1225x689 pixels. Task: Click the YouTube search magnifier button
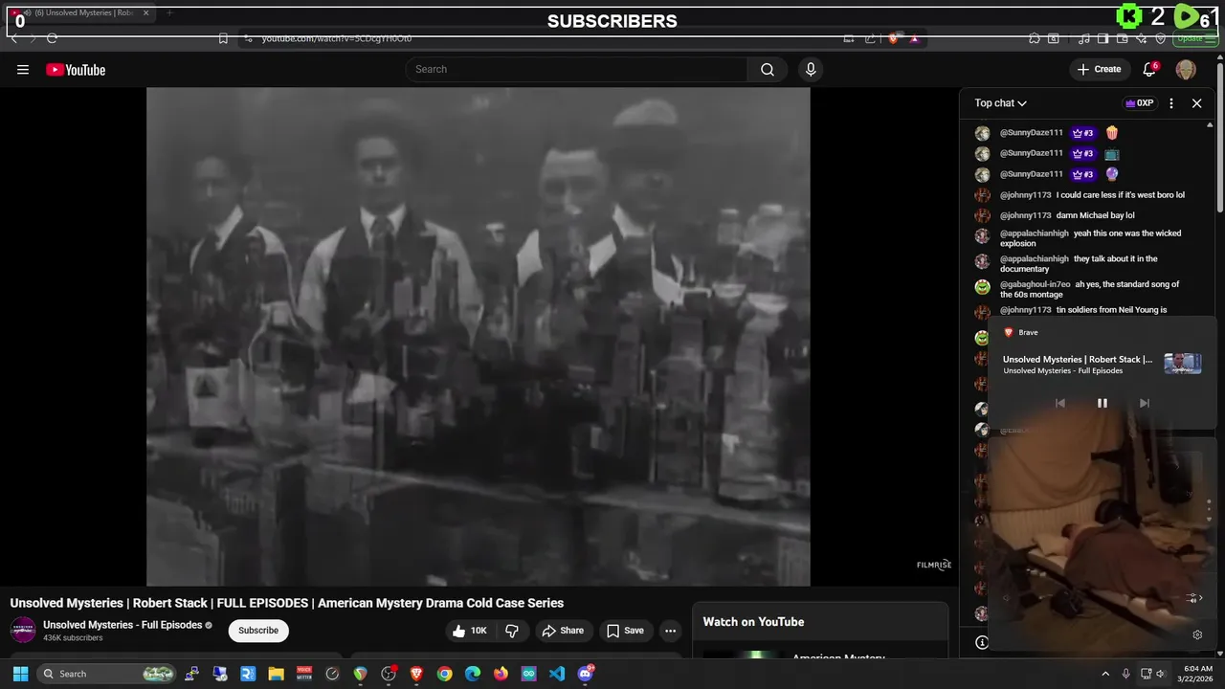point(768,69)
